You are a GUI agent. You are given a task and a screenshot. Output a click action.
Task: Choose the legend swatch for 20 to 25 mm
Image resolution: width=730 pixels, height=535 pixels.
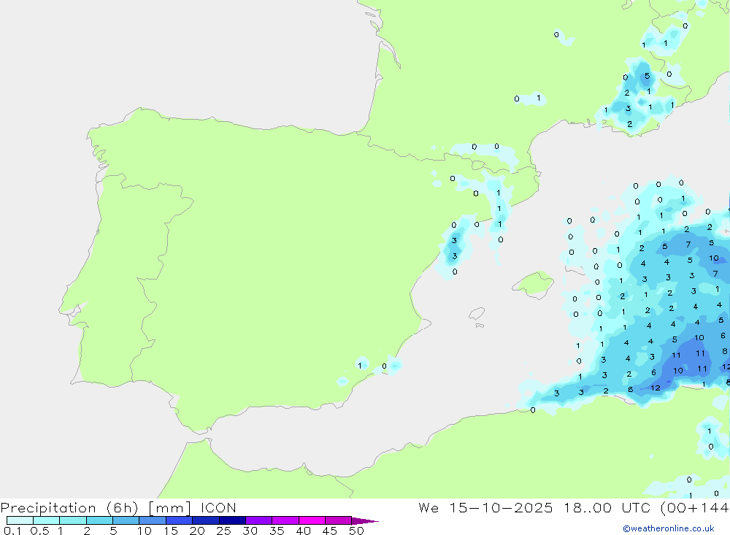[x=206, y=520]
